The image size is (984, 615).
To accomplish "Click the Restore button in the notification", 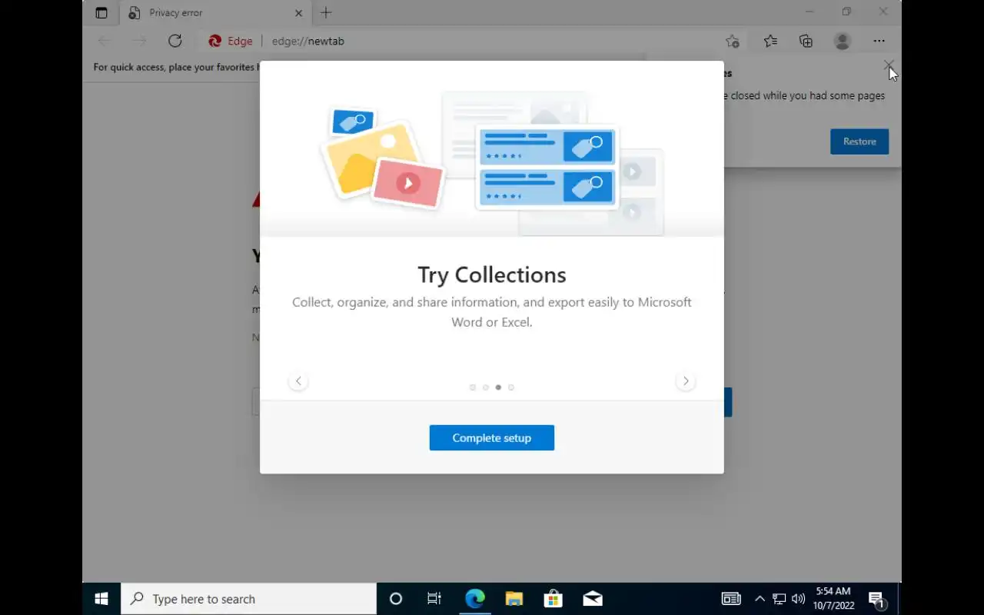I will (x=859, y=141).
